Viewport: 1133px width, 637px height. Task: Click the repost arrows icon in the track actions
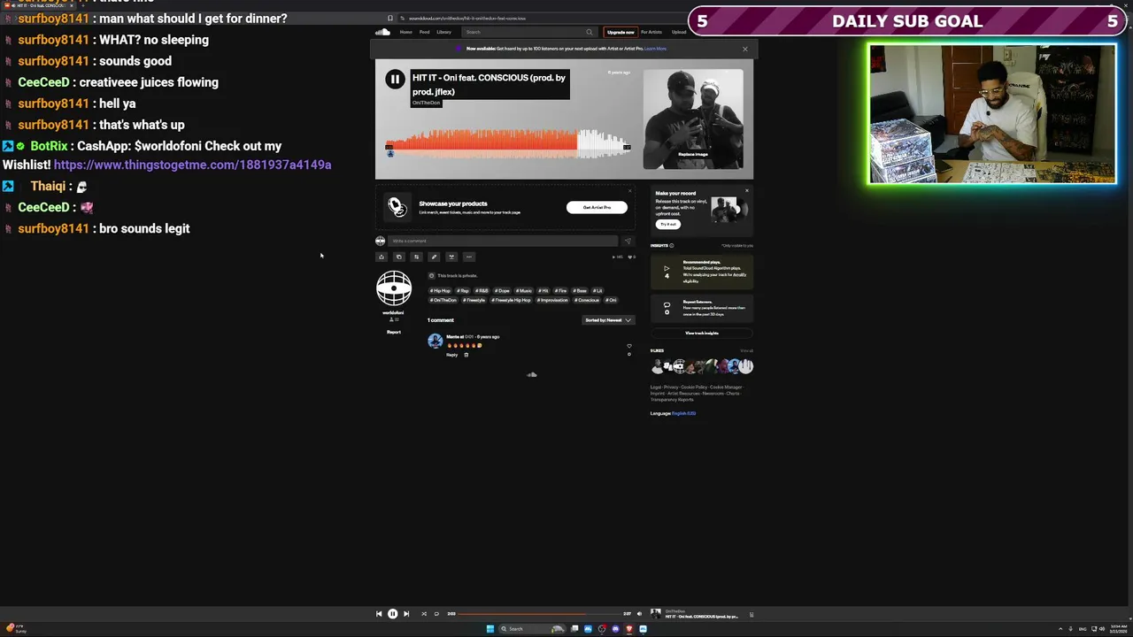pos(416,257)
